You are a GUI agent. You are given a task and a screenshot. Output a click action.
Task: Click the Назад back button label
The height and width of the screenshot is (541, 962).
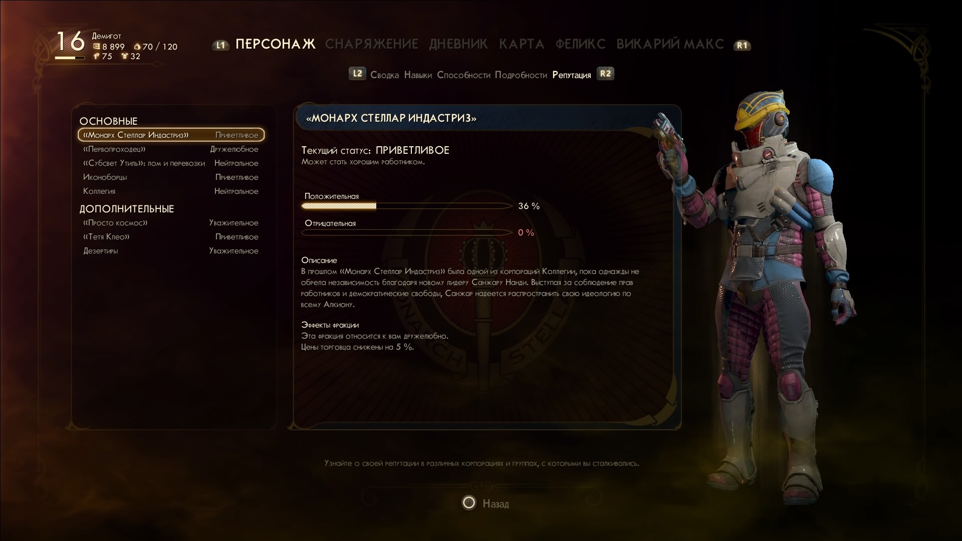click(x=496, y=503)
